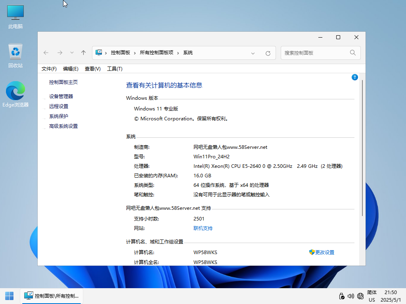Go to 控制面板主页
406x304 pixels.
click(63, 82)
